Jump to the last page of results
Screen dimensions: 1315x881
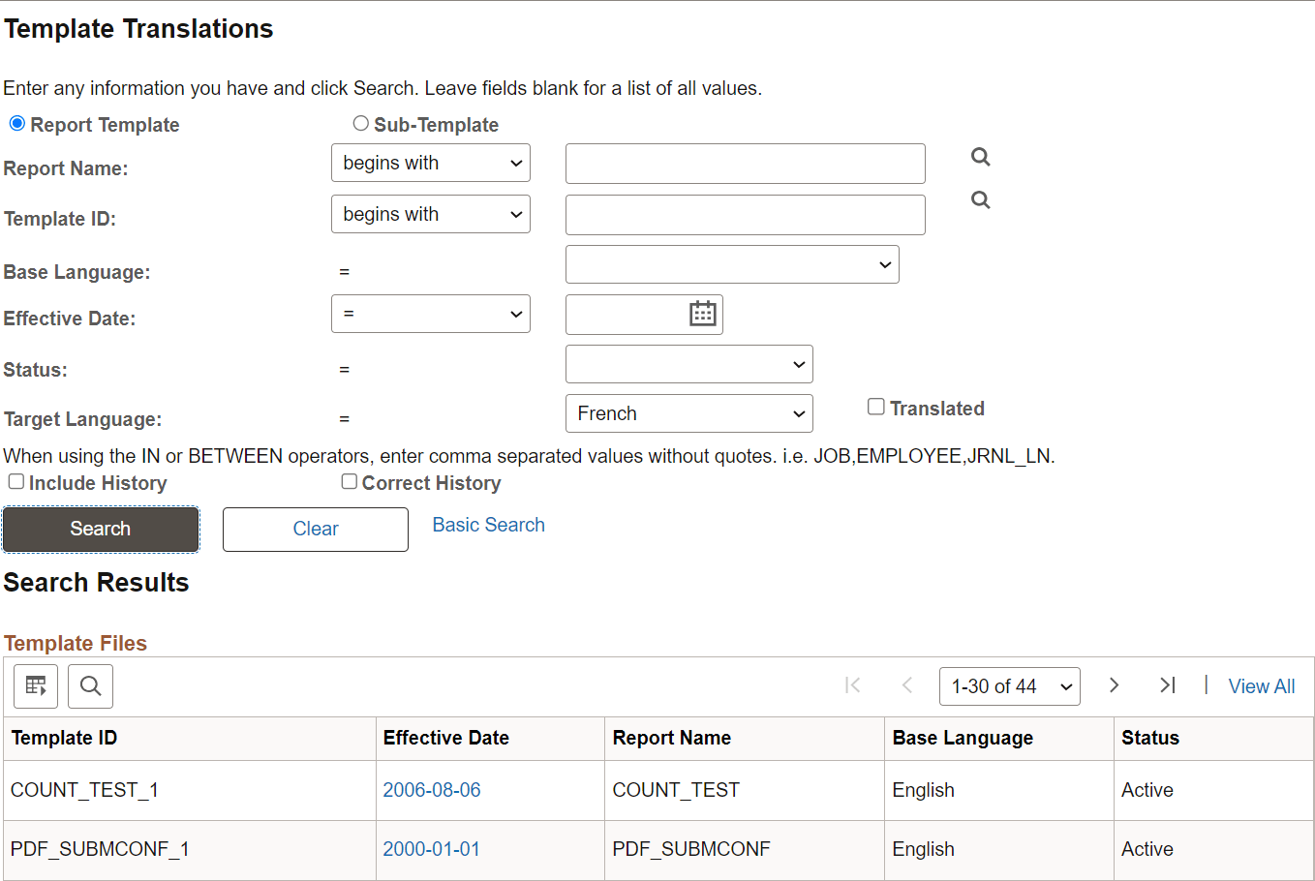[x=1167, y=684]
